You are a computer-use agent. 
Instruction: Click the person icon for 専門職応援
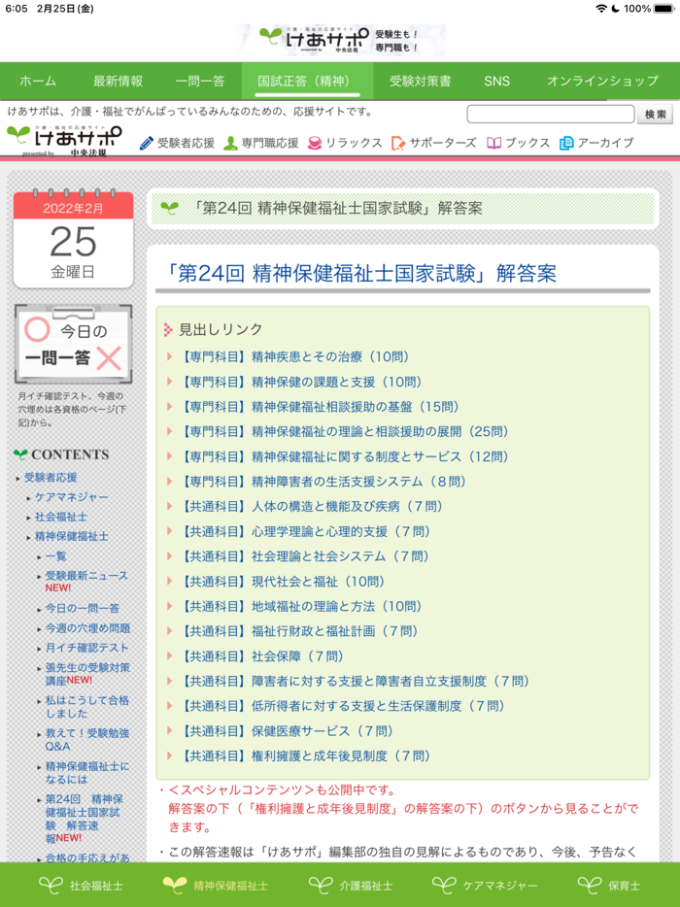231,143
